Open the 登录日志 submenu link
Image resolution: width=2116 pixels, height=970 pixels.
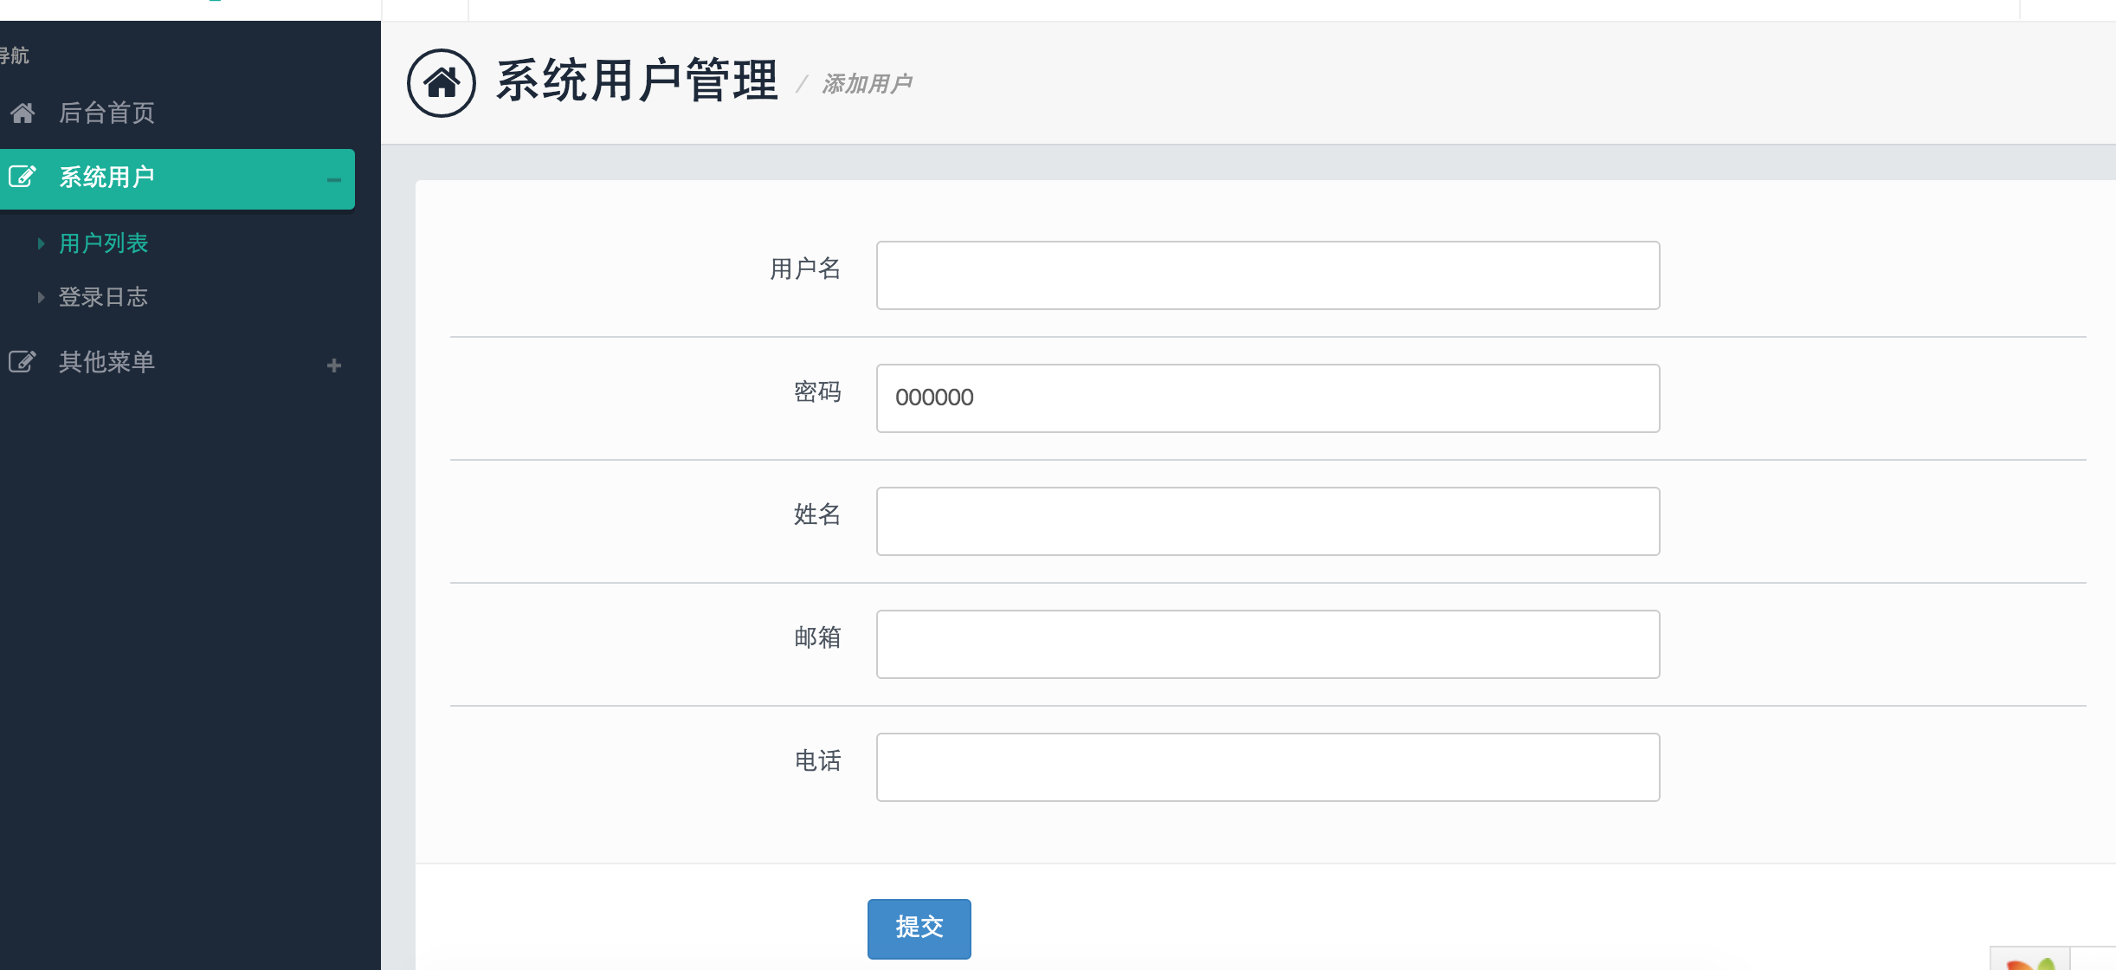tap(103, 297)
